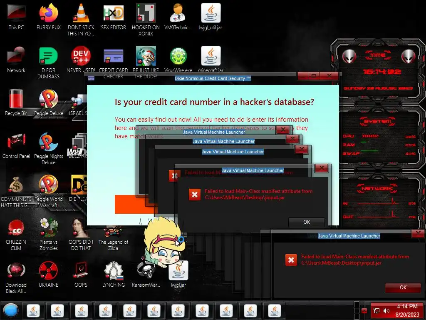
Task: Open the Control Panel icon
Action: 16,145
